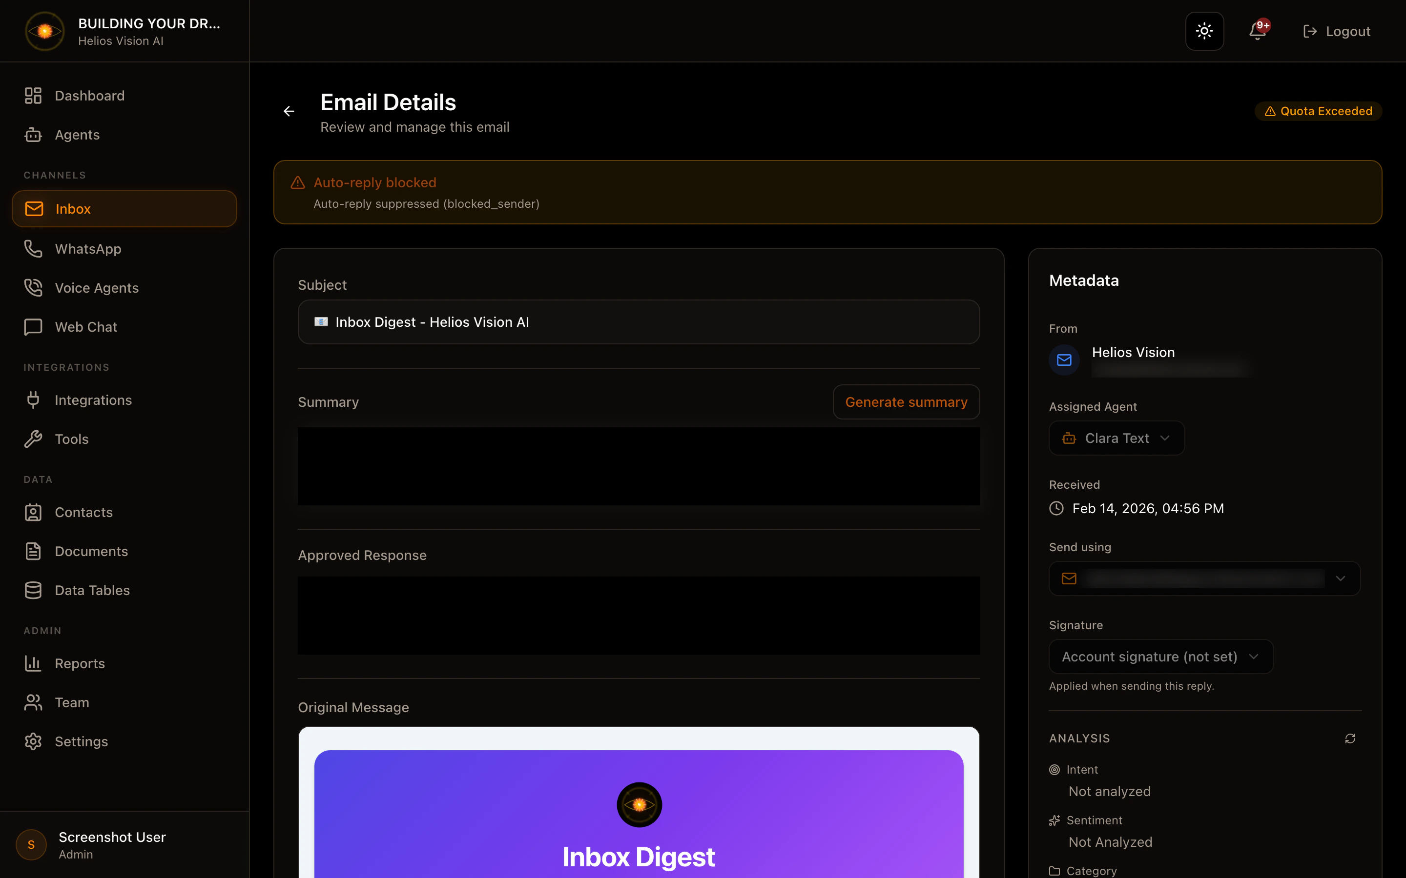Open the Screenshot User admin profile
The width and height of the screenshot is (1406, 878).
point(112,845)
